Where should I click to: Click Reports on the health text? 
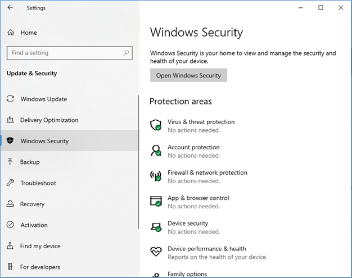pyautogui.click(x=217, y=257)
